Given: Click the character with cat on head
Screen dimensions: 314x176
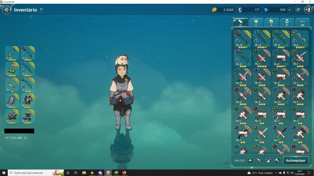Looking at the screenshot, I should click(122, 92).
